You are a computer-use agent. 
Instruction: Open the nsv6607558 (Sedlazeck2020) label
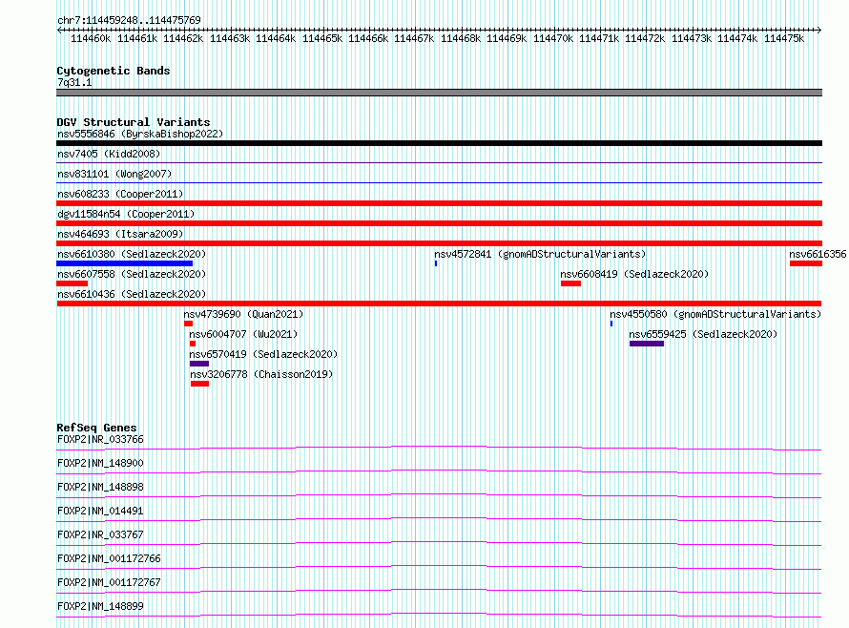pyautogui.click(x=132, y=274)
